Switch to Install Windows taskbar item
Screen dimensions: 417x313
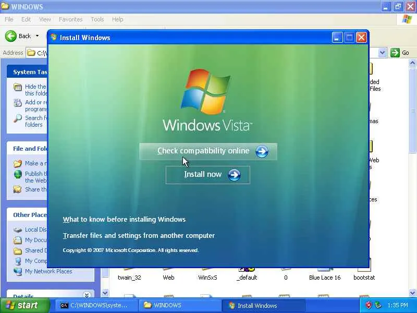click(x=263, y=306)
